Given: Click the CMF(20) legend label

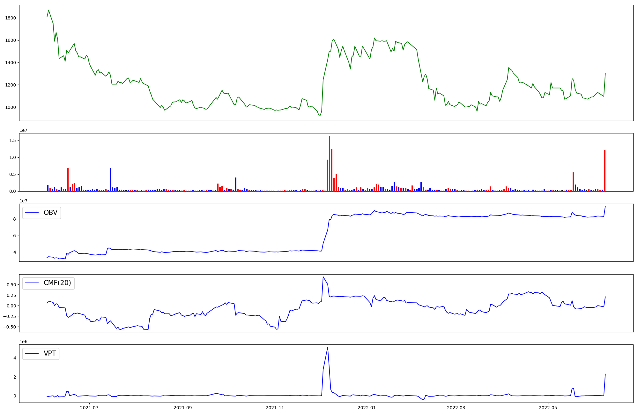Looking at the screenshot, I should [57, 283].
